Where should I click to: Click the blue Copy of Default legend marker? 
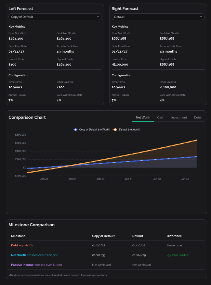(75, 130)
